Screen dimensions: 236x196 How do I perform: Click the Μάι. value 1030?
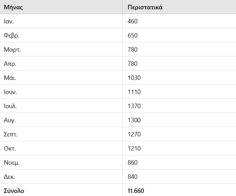point(179,78)
